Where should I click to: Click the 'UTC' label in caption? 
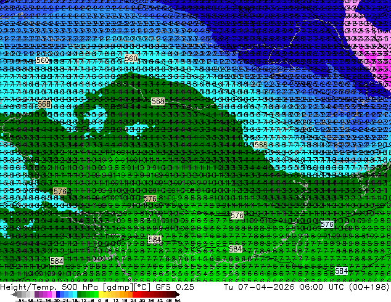tap(337, 287)
